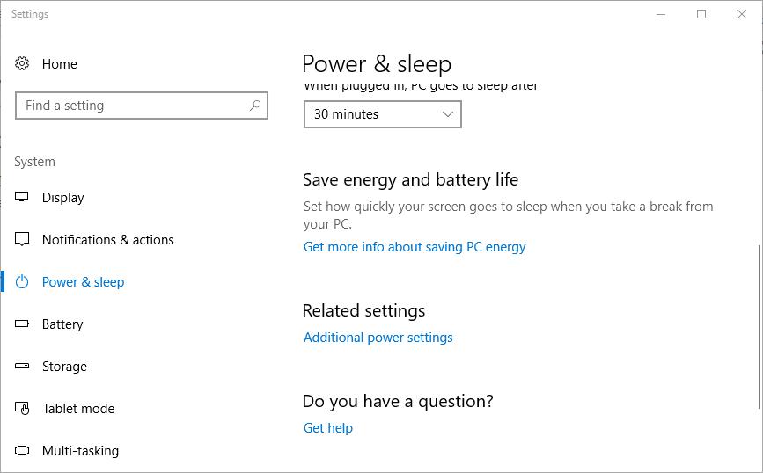
Task: Click the Storage drive icon
Action: coord(22,366)
